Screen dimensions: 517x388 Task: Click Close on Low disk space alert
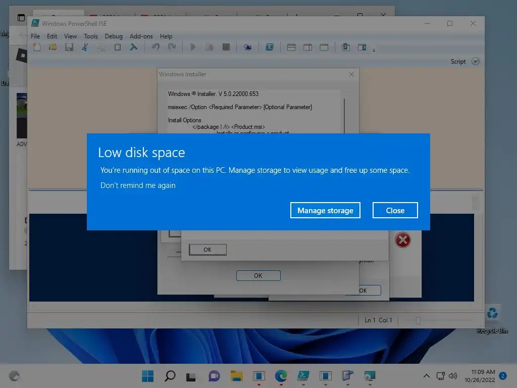[395, 210]
